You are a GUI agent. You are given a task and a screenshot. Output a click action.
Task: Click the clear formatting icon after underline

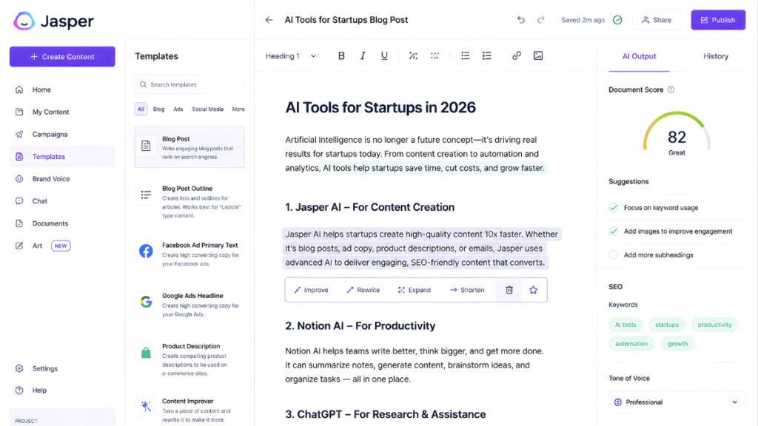click(413, 56)
